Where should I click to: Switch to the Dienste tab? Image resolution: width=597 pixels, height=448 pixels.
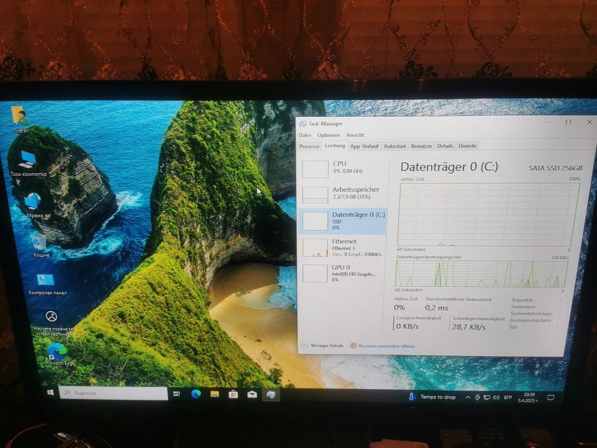point(468,145)
